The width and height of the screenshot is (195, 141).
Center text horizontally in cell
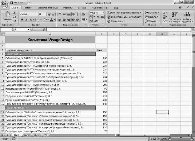(64, 20)
